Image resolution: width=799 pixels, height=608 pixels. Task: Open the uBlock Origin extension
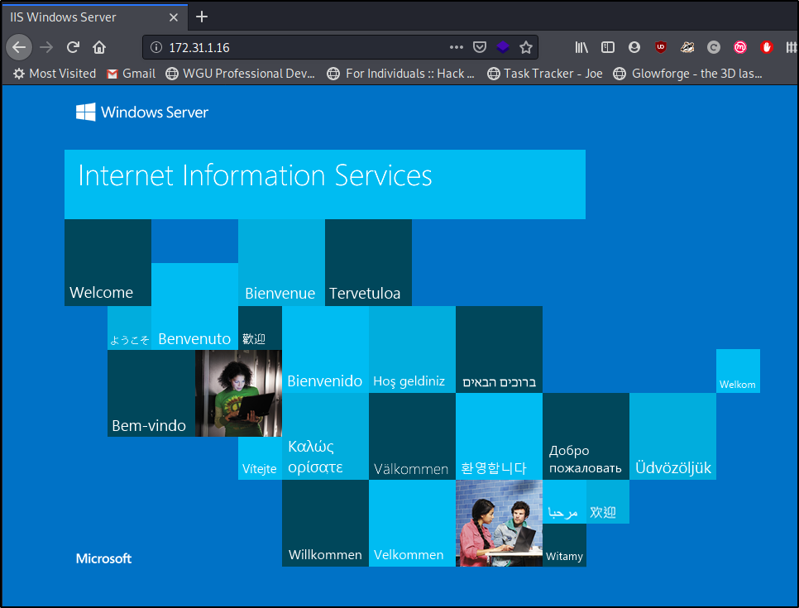pos(660,47)
